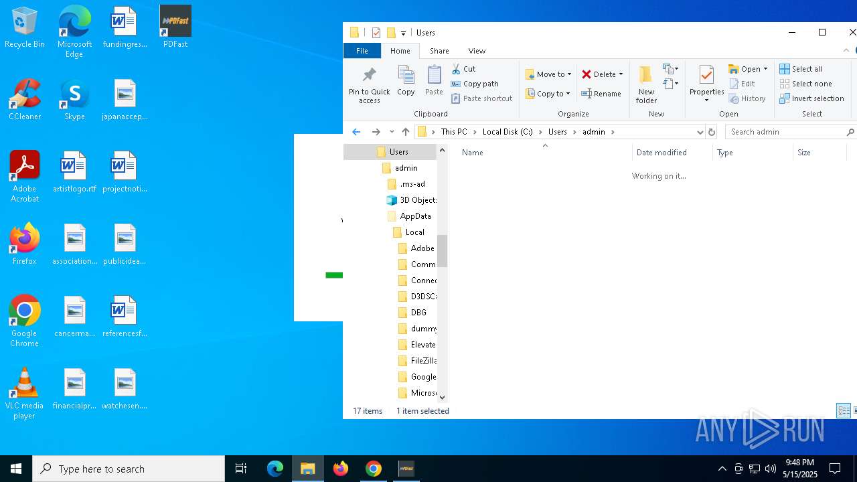Viewport: 857px width, 482px height.
Task: Click Pin to Quick access icon
Action: 369,85
